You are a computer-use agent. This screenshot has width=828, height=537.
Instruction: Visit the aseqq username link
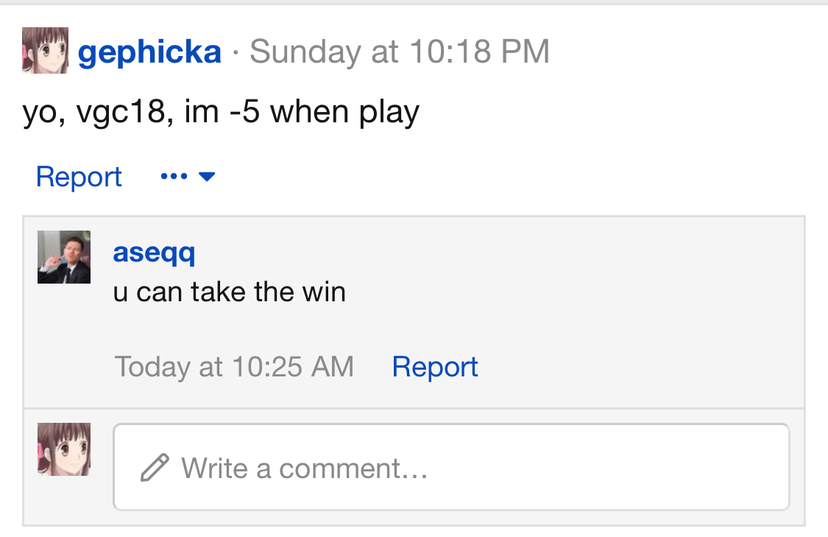click(155, 253)
